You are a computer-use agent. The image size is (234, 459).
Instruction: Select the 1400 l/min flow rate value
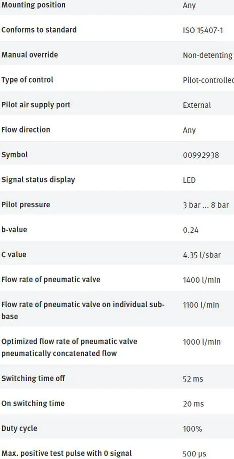pos(201,280)
